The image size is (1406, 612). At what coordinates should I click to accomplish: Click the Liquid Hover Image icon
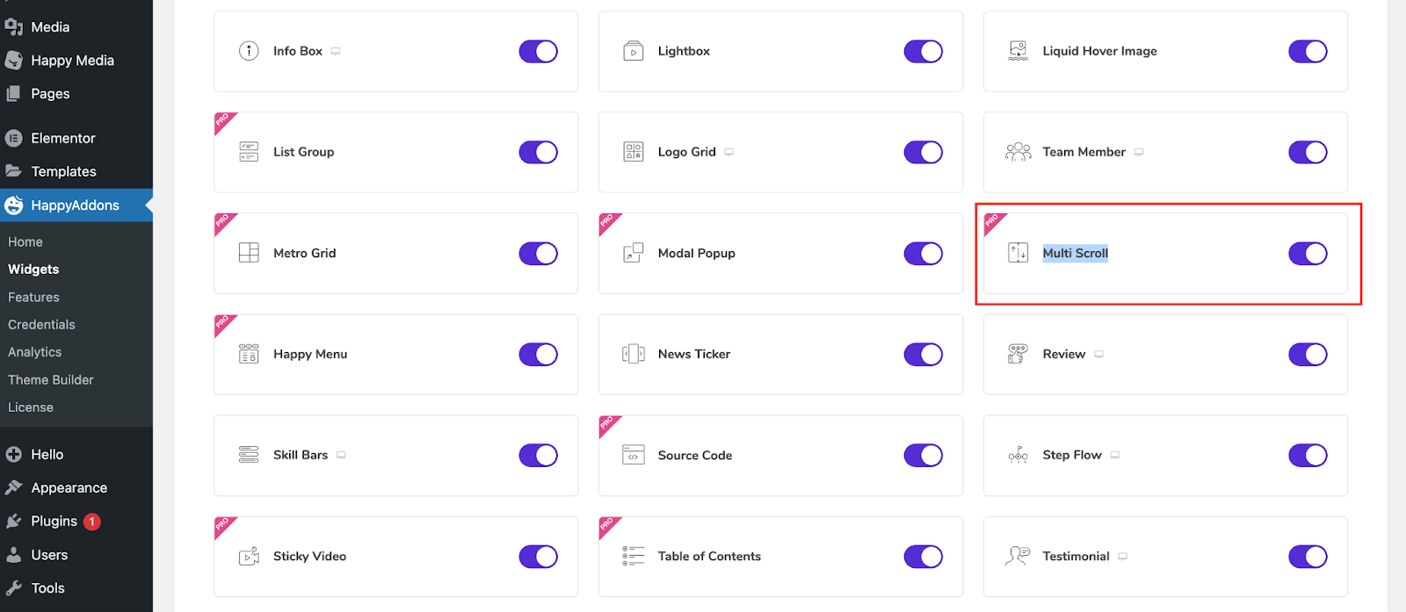point(1017,51)
